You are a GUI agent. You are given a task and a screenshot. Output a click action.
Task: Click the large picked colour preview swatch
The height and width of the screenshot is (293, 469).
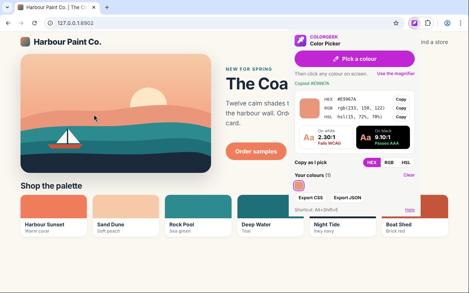click(x=310, y=108)
